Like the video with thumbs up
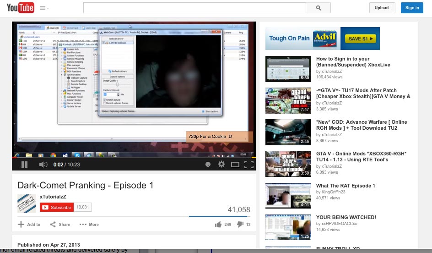The image size is (432, 253). pyautogui.click(x=218, y=225)
